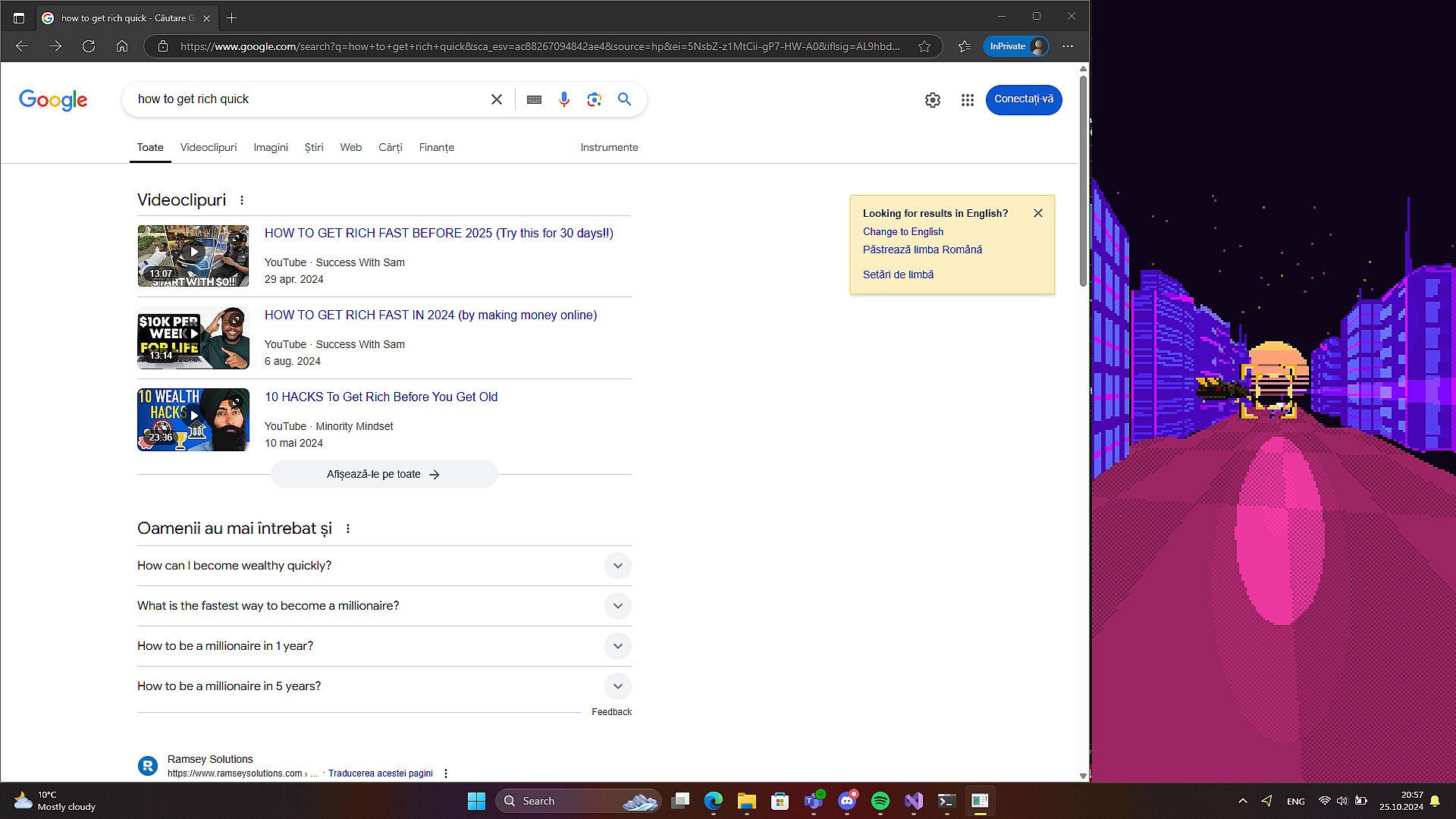Screen dimensions: 1456x819
Task: Add page to favorites star icon
Action: tap(924, 46)
